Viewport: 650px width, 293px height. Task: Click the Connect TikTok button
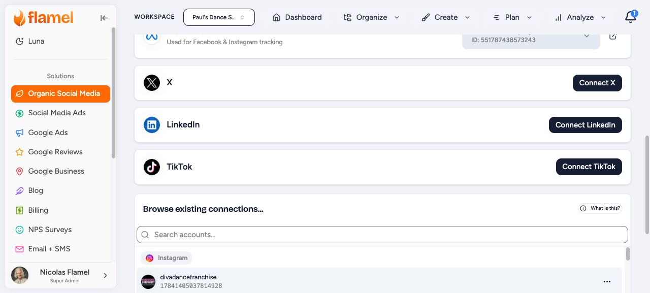(589, 167)
